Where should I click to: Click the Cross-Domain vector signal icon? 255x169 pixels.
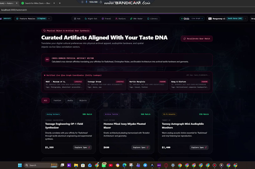click(x=47, y=59)
